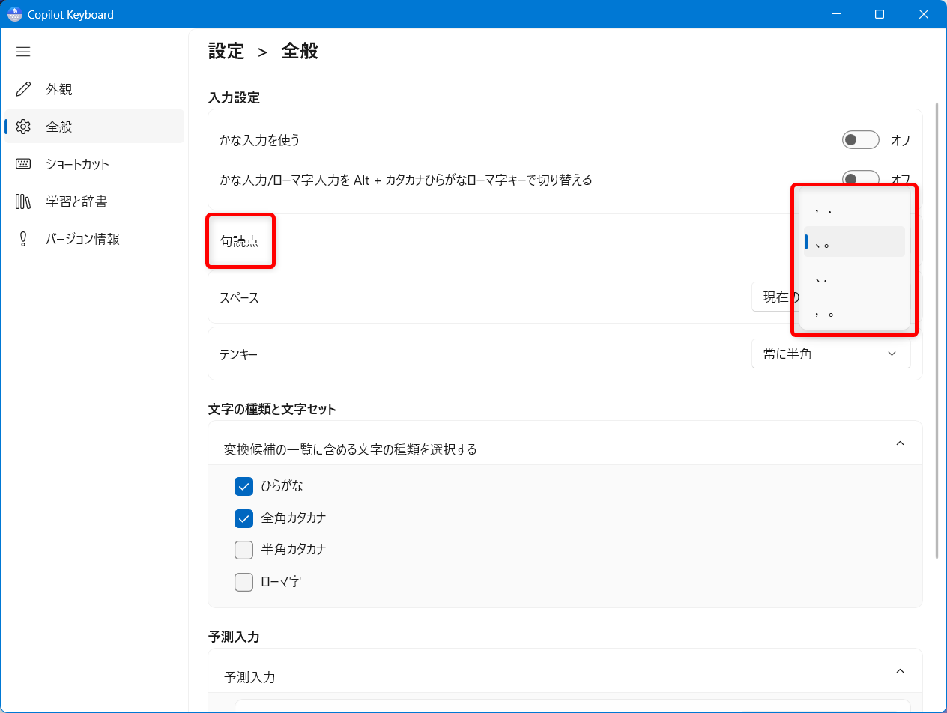The image size is (947, 713).
Task: Uncheck the ひらがな checkbox
Action: (x=243, y=486)
